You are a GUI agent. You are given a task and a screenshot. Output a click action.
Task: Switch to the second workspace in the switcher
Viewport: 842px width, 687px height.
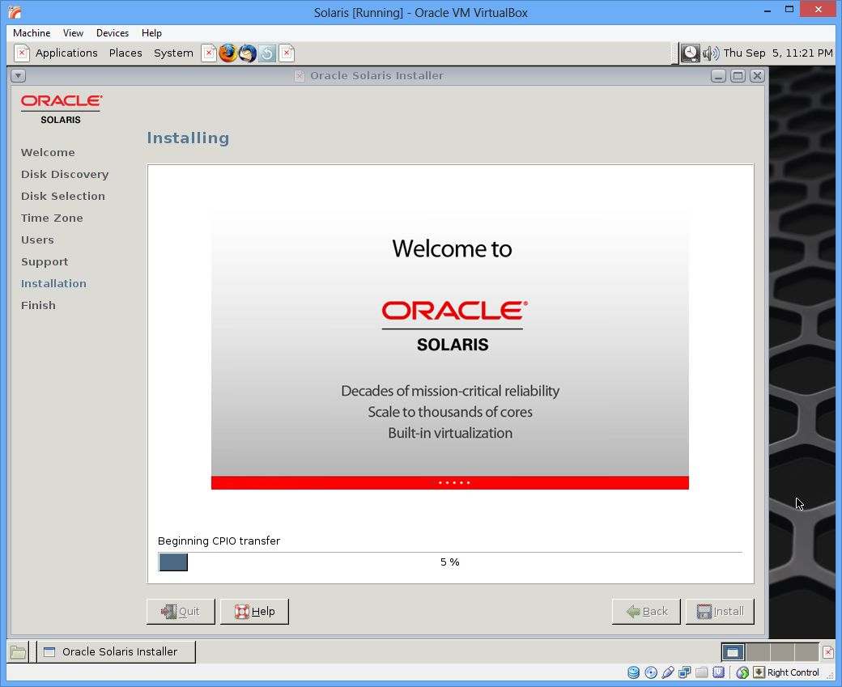coord(758,652)
